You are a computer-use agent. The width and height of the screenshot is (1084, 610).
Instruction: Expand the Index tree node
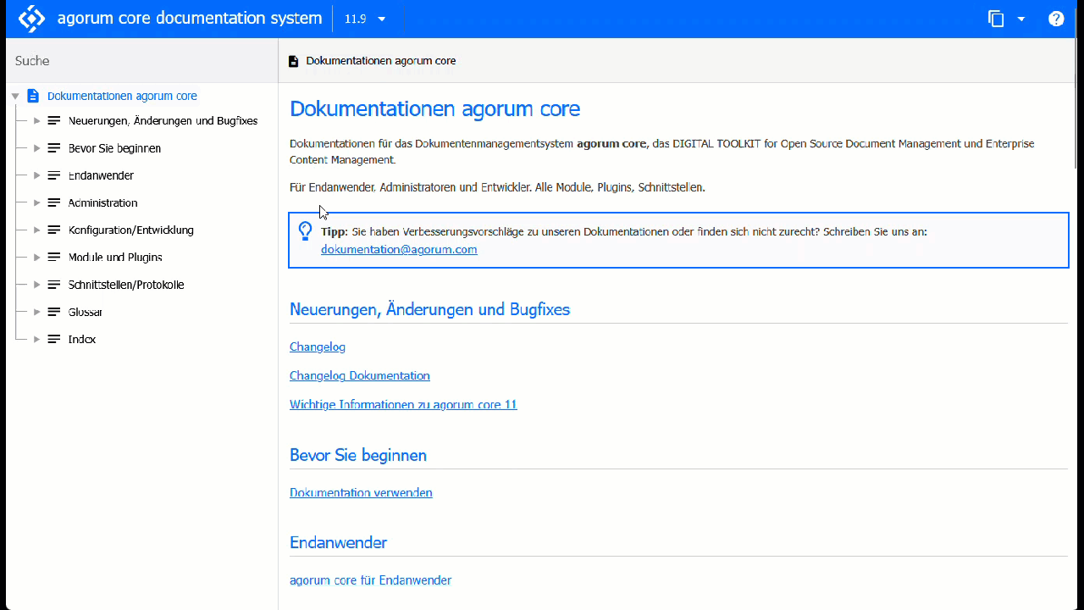[x=37, y=339]
